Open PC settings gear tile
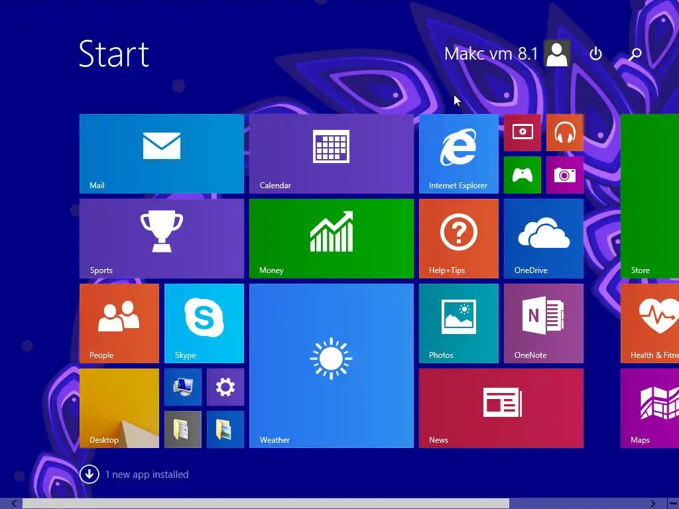 (225, 387)
